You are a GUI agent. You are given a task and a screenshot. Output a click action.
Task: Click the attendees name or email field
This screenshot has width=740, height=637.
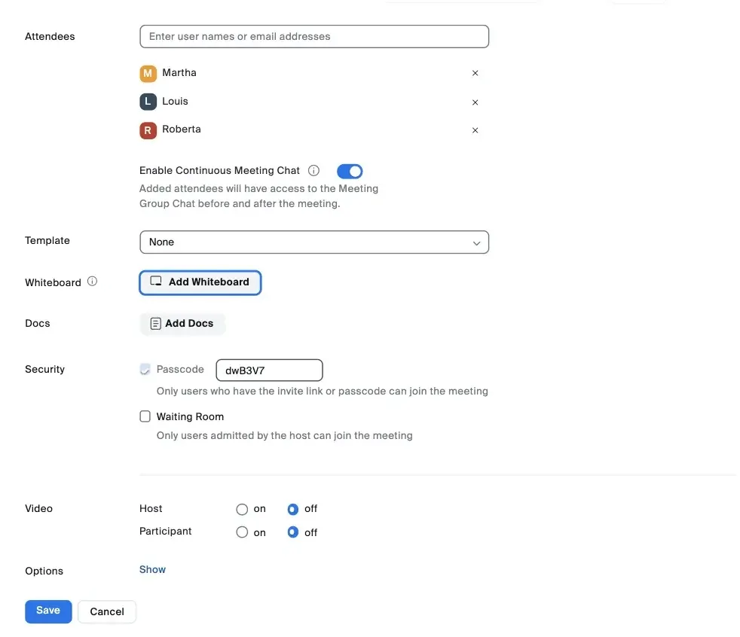tap(314, 36)
